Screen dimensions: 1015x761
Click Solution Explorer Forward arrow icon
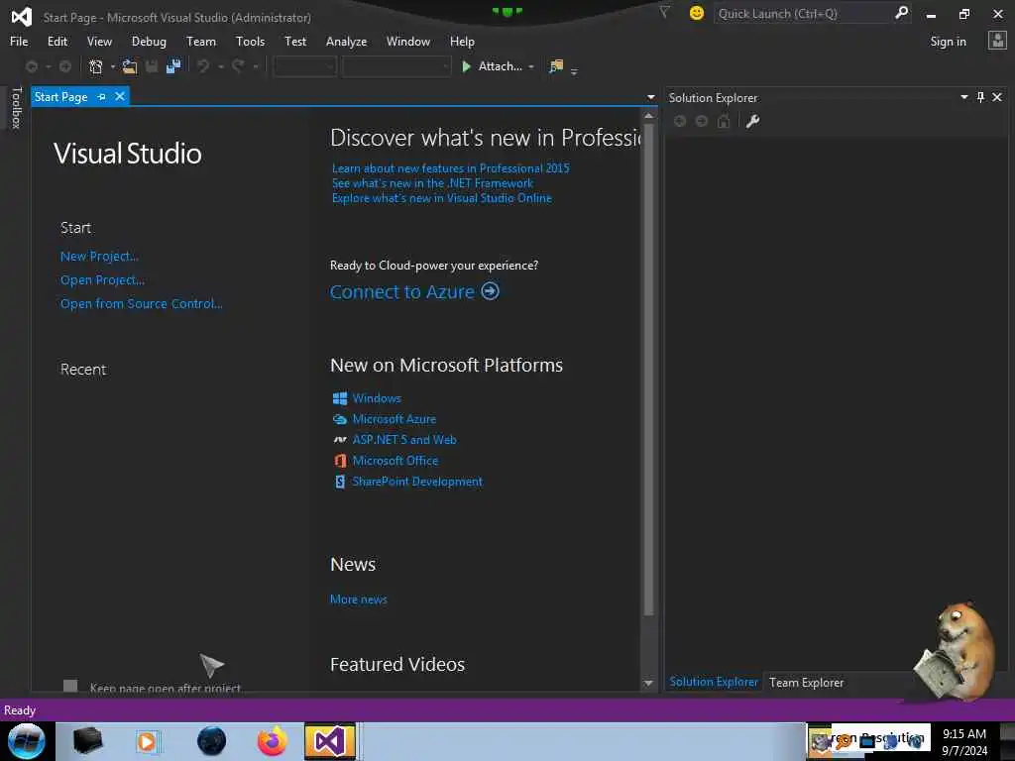(x=702, y=121)
